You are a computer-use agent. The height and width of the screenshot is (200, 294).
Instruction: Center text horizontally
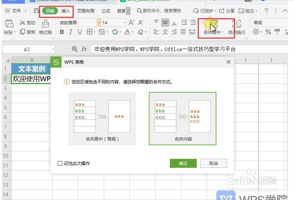[165, 32]
